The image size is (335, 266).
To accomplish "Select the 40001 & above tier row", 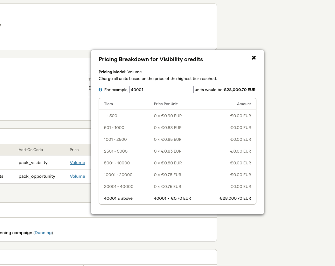I will (177, 198).
